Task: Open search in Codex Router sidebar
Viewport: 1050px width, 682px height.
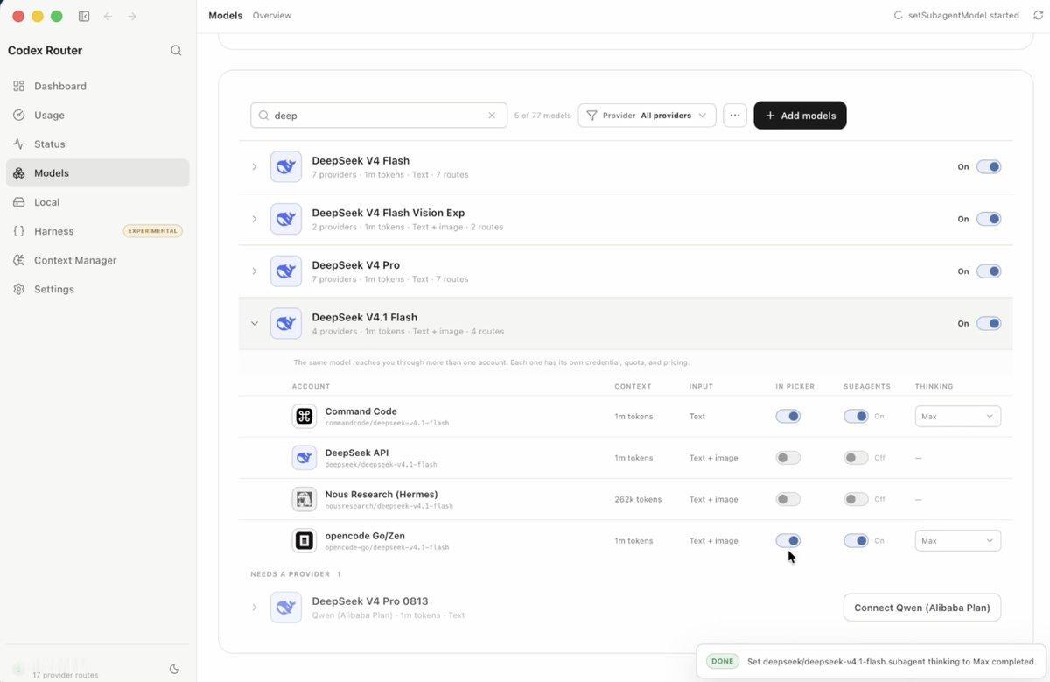Action: click(176, 51)
